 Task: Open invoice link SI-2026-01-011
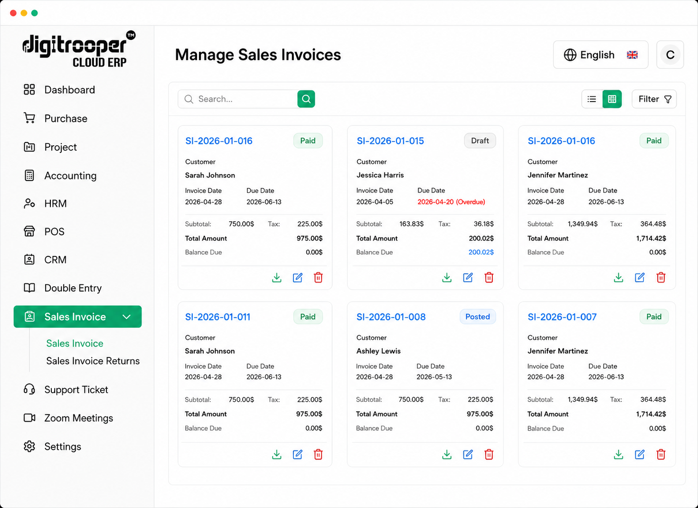click(217, 317)
